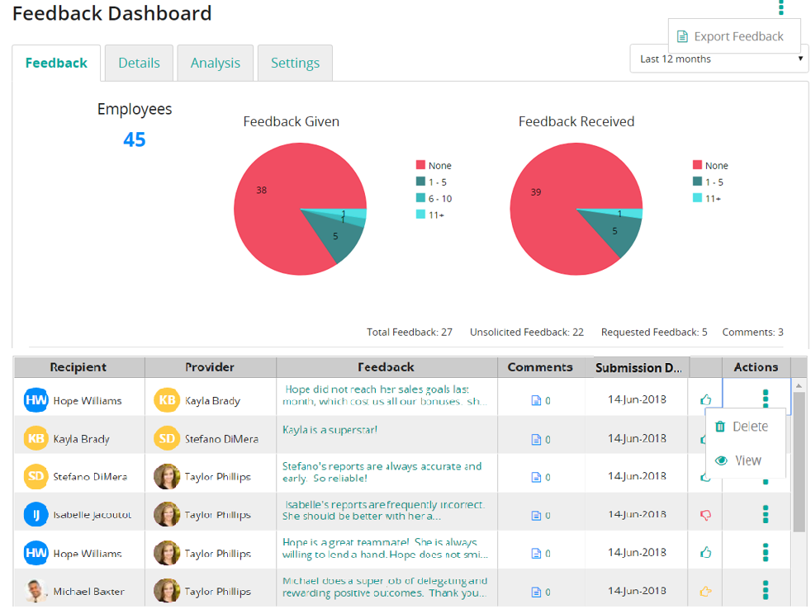Open the actions menu for the Hope Williams / Taylor Phillips row
Image resolution: width=811 pixels, height=609 pixels.
click(766, 553)
